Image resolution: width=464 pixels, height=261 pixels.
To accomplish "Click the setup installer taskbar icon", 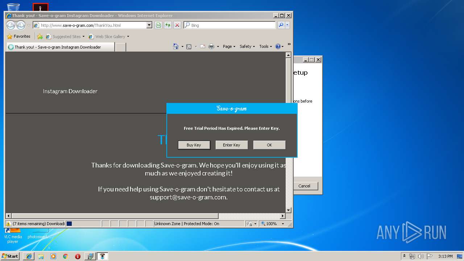I will [x=90, y=256].
